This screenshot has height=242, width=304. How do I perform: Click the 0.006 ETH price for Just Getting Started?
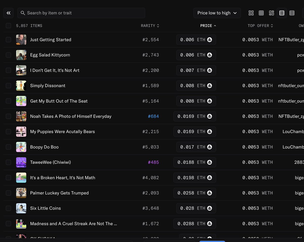[196, 40]
